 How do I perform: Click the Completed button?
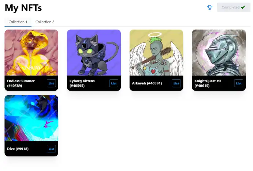click(234, 7)
